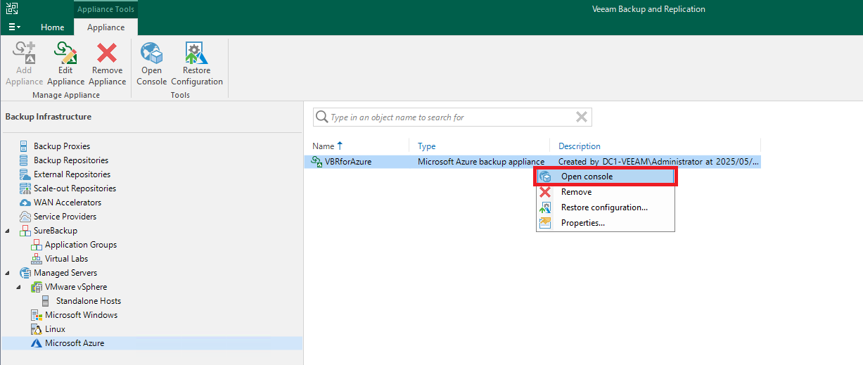The height and width of the screenshot is (365, 863).
Task: Select Scale-out Repositories label
Action: [75, 188]
